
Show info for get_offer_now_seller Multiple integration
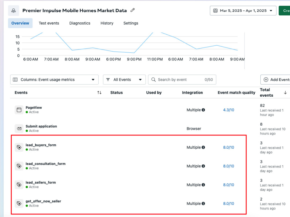203,203
